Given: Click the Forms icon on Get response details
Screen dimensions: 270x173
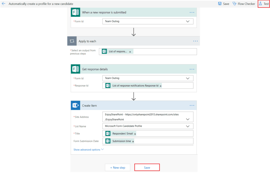Looking at the screenshot, I should 75,69.
